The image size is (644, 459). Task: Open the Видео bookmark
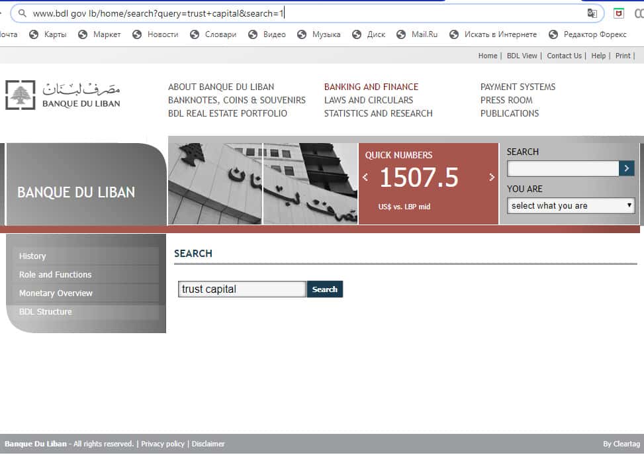pyautogui.click(x=267, y=34)
